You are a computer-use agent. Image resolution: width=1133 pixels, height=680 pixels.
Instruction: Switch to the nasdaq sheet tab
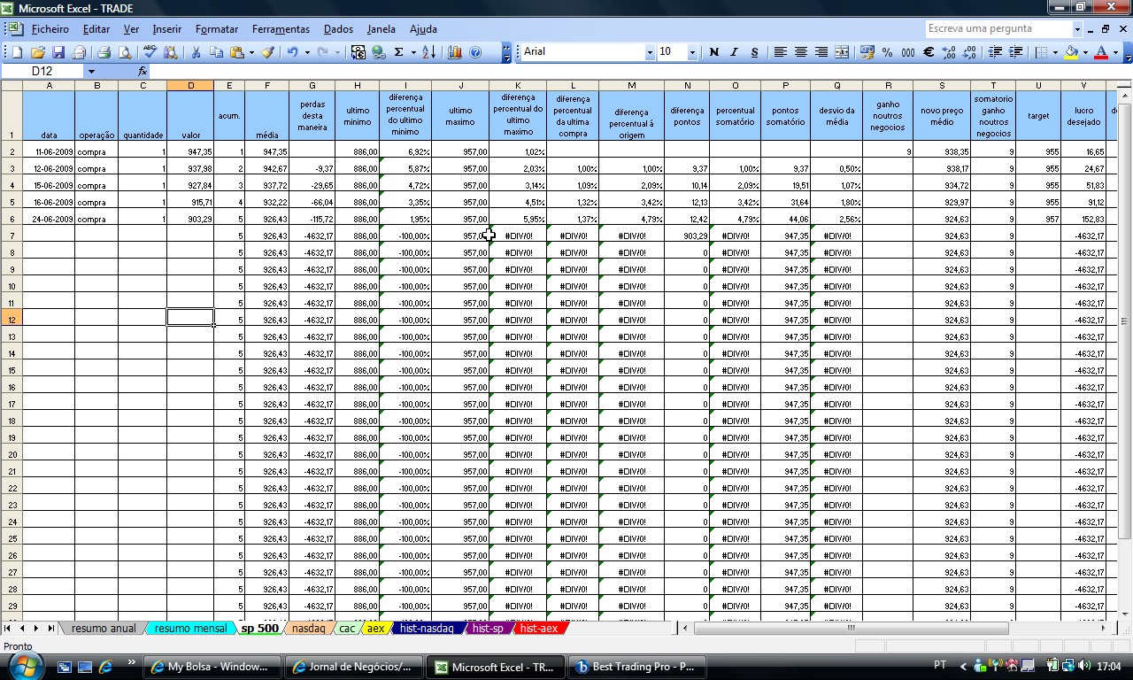click(x=308, y=628)
